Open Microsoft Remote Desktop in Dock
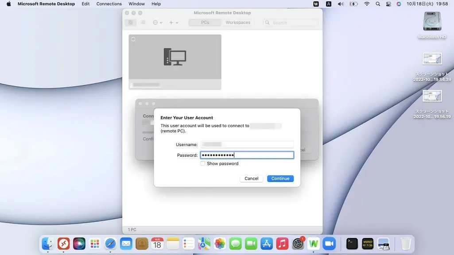The image size is (454, 255). (64, 243)
